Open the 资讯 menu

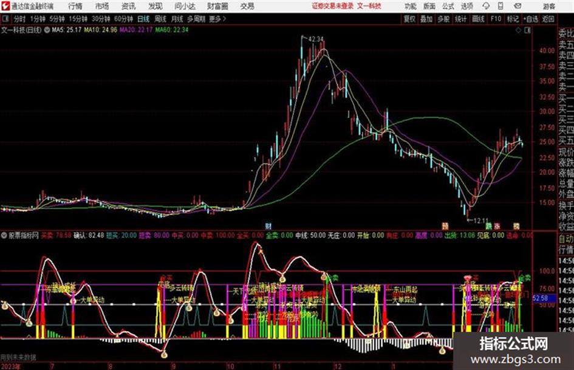(129, 6)
